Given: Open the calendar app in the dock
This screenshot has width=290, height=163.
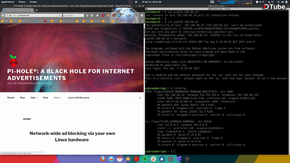Looking at the screenshot, I should pos(120,159).
